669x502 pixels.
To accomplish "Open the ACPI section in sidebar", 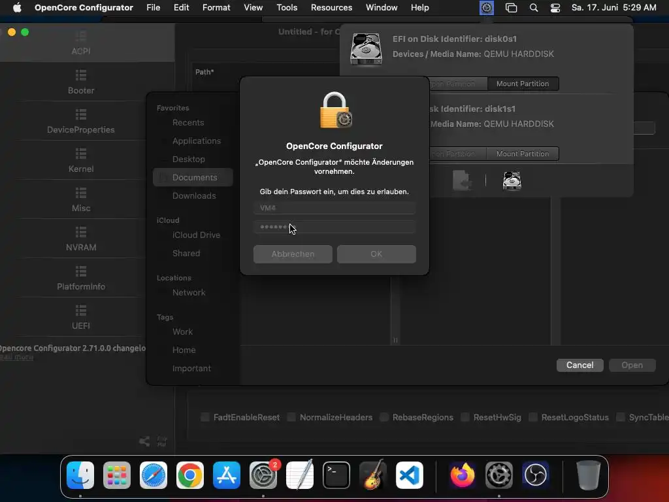I will [x=80, y=42].
